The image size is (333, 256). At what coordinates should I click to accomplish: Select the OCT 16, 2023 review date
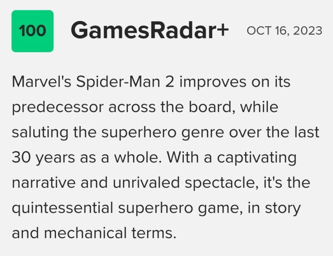pyautogui.click(x=284, y=31)
